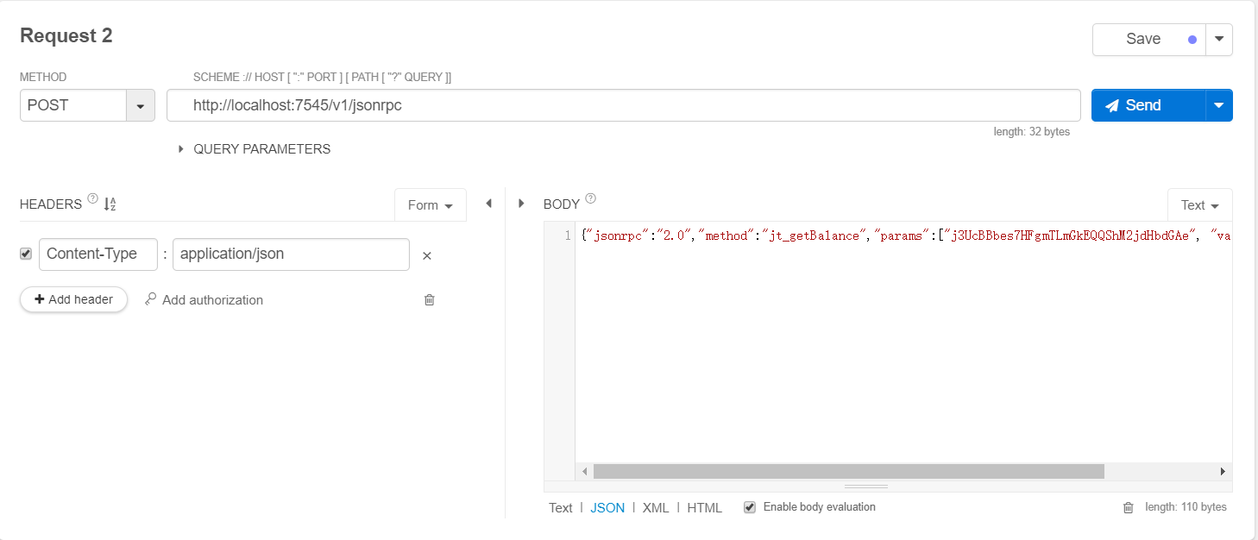Uncheck the Content-Type header checkbox
Viewport: 1258px width, 540px height.
click(x=26, y=254)
